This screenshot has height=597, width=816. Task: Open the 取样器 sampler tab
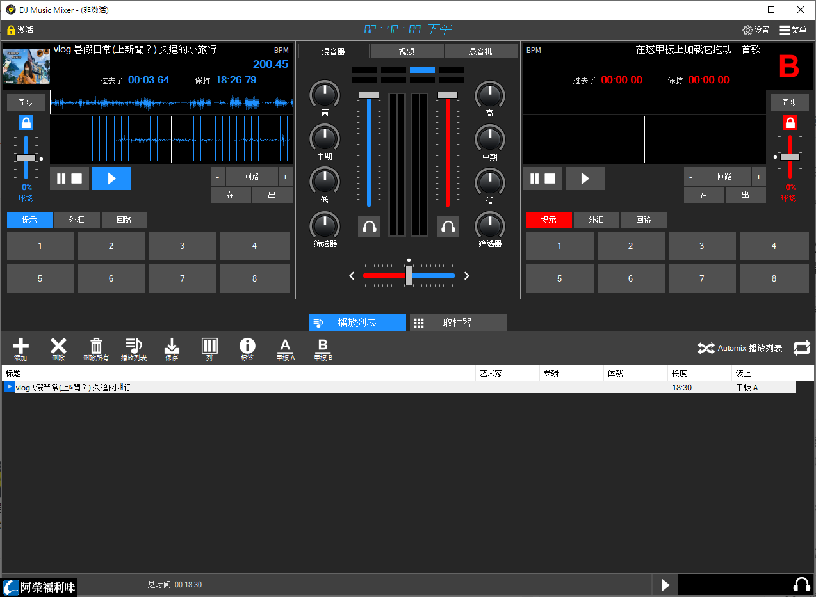[457, 322]
